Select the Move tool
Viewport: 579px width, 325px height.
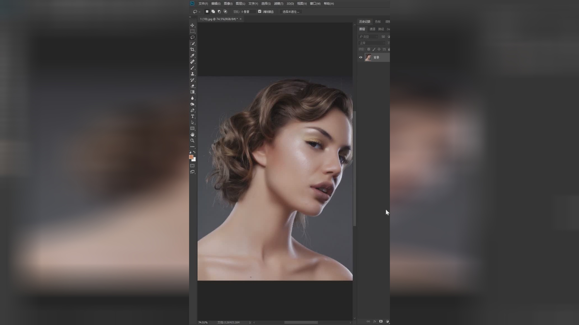192,25
